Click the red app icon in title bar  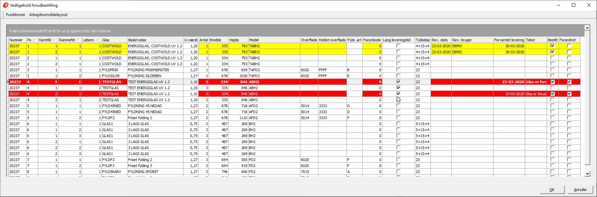click(5, 5)
